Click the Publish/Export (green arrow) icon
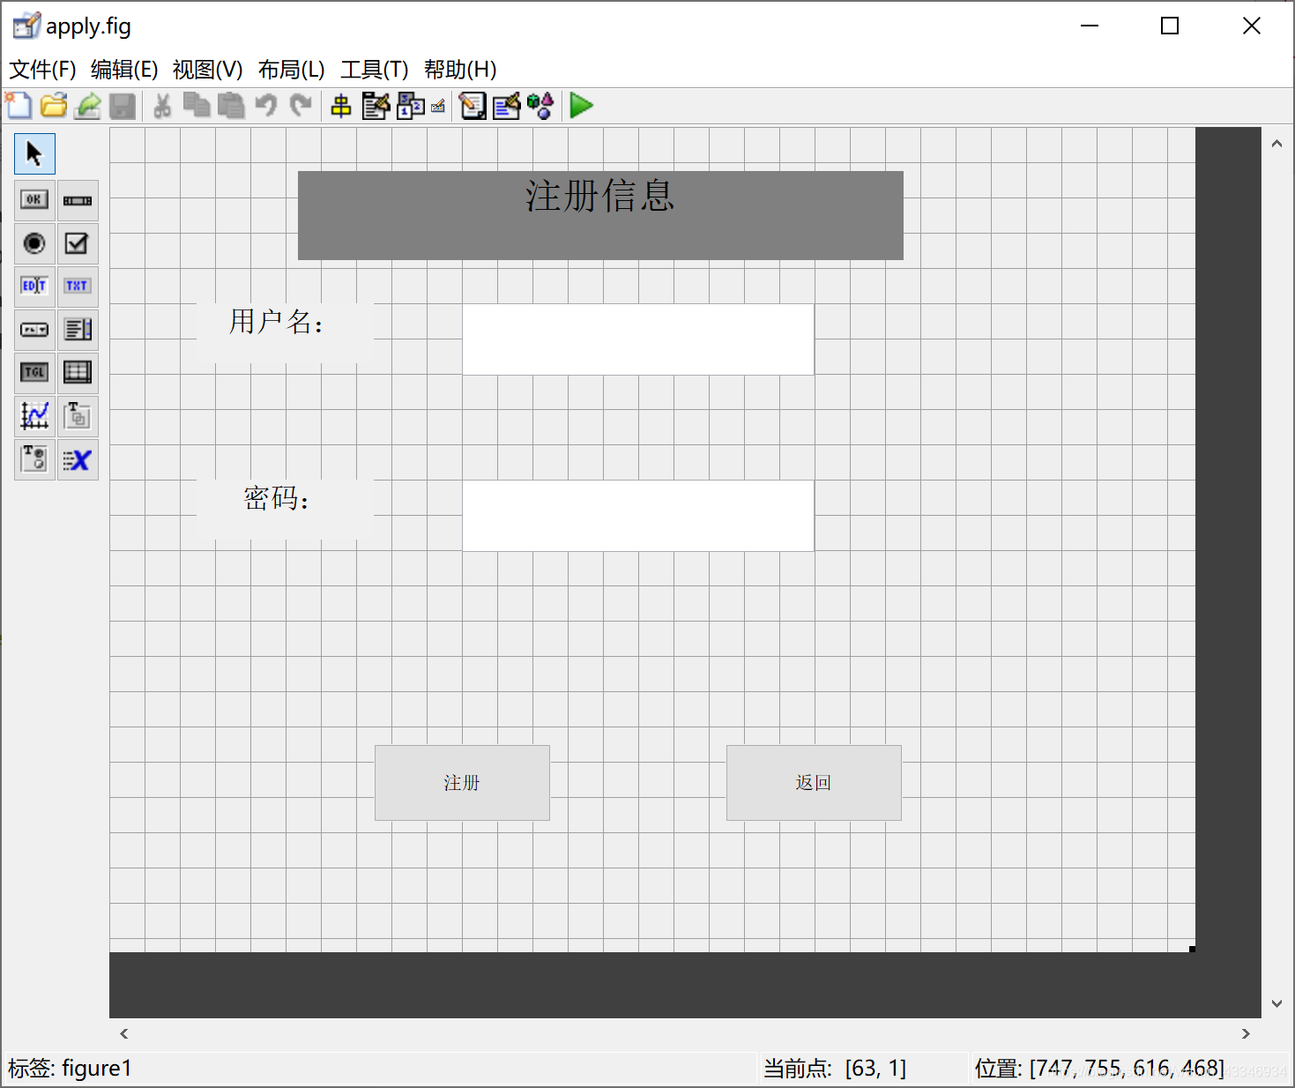 pos(87,106)
